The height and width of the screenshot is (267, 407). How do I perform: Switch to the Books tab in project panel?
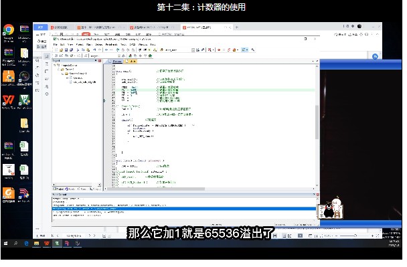(x=70, y=189)
